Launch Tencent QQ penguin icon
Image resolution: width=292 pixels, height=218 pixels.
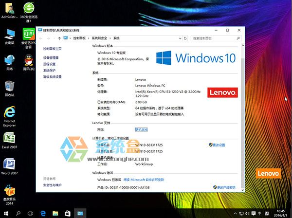tap(29, 62)
